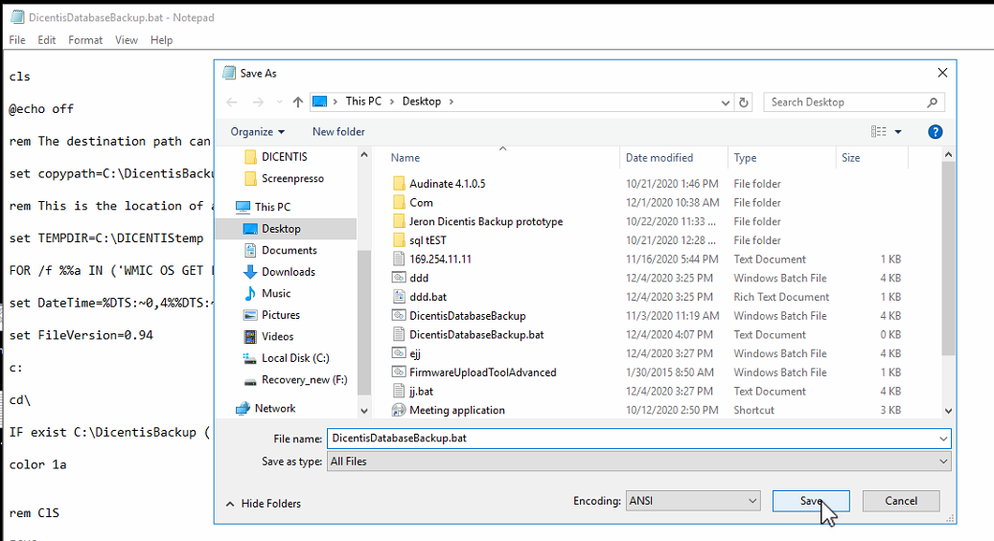
Task: Open the Encoding dropdown set to ANSI
Action: pos(692,501)
